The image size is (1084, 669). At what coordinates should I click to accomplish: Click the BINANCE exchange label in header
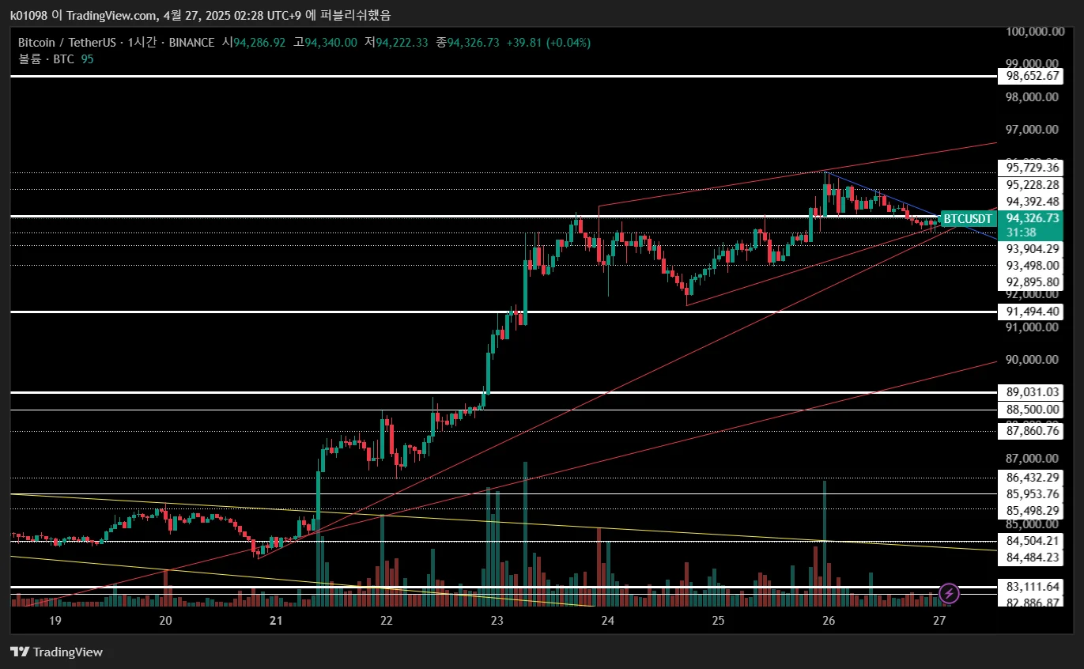pyautogui.click(x=191, y=43)
